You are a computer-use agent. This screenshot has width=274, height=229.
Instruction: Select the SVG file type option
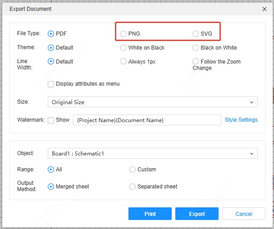(x=196, y=34)
